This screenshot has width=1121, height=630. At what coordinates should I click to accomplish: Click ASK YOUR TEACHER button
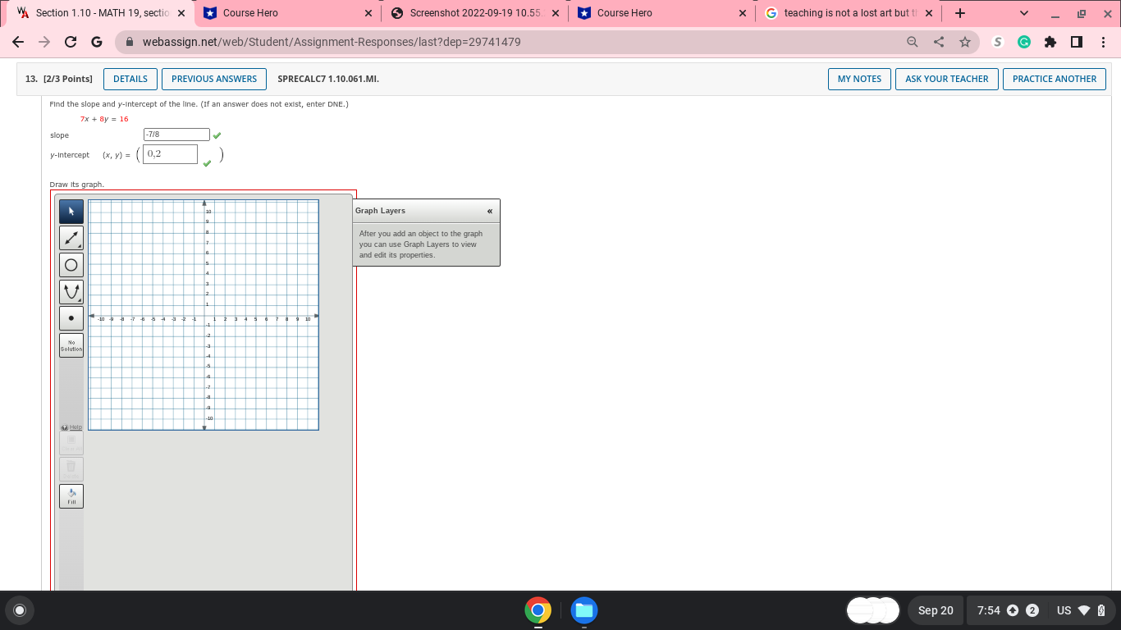point(946,79)
